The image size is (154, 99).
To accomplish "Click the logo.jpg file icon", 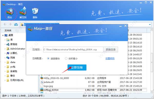I will click(x=42, y=86).
